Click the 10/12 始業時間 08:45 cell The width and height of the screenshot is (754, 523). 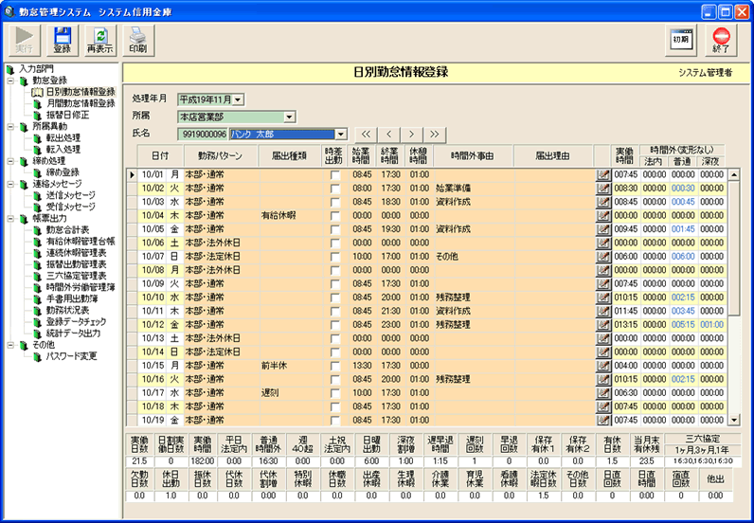[362, 325]
